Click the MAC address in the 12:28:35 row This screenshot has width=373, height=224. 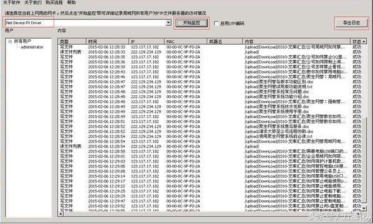[183, 57]
